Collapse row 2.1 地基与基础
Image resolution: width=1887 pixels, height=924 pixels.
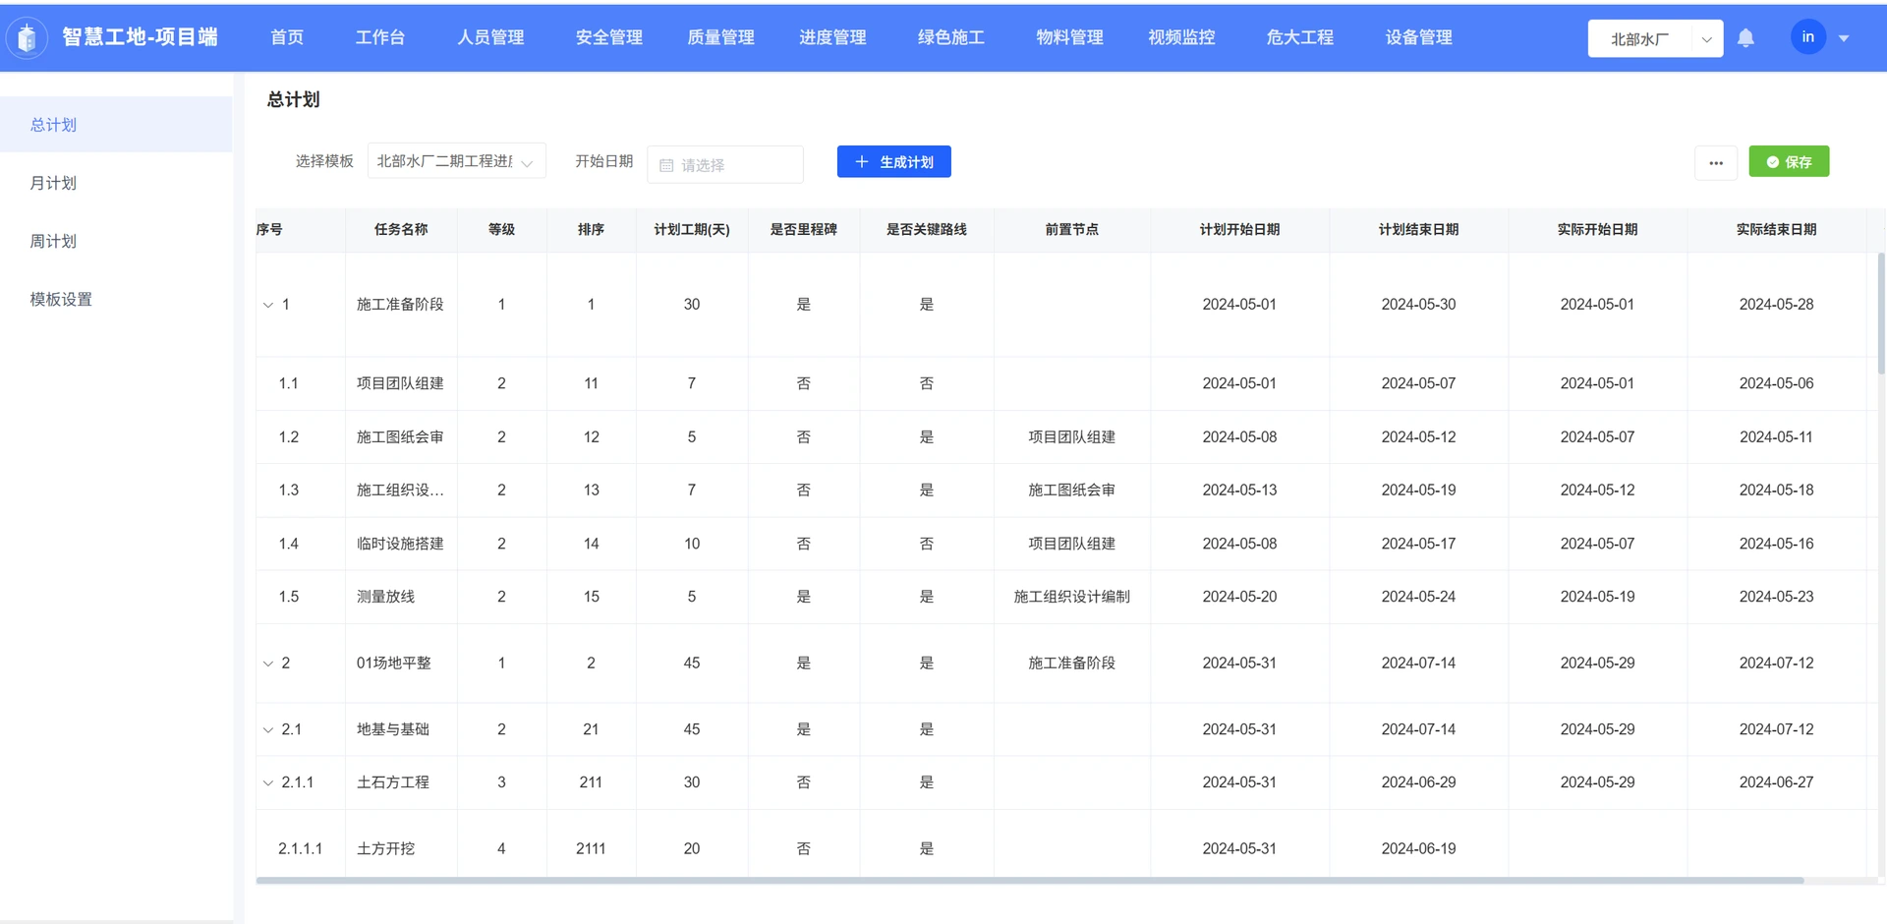pyautogui.click(x=267, y=729)
